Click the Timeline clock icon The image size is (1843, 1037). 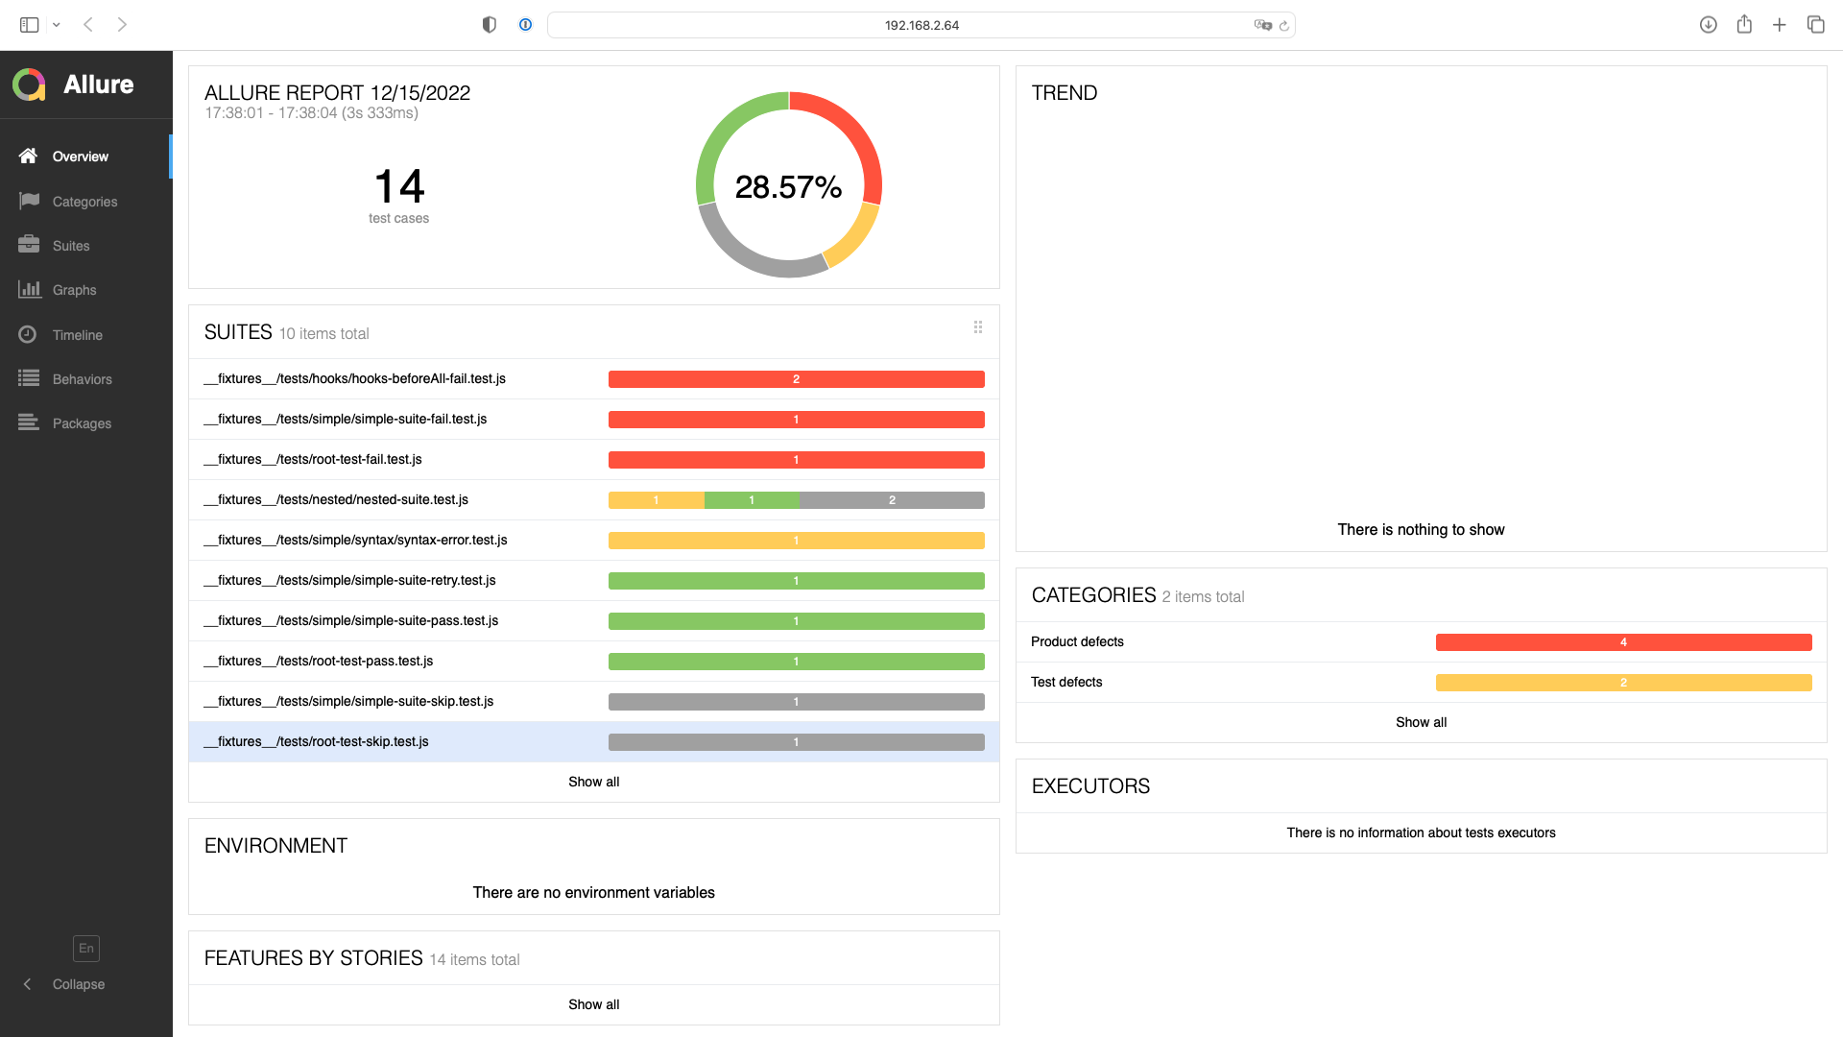click(x=29, y=334)
